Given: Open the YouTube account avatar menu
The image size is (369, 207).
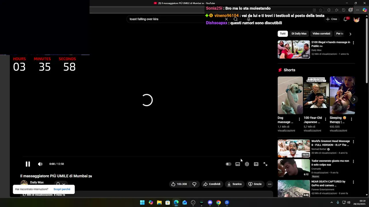Looking at the screenshot, I should (x=357, y=19).
